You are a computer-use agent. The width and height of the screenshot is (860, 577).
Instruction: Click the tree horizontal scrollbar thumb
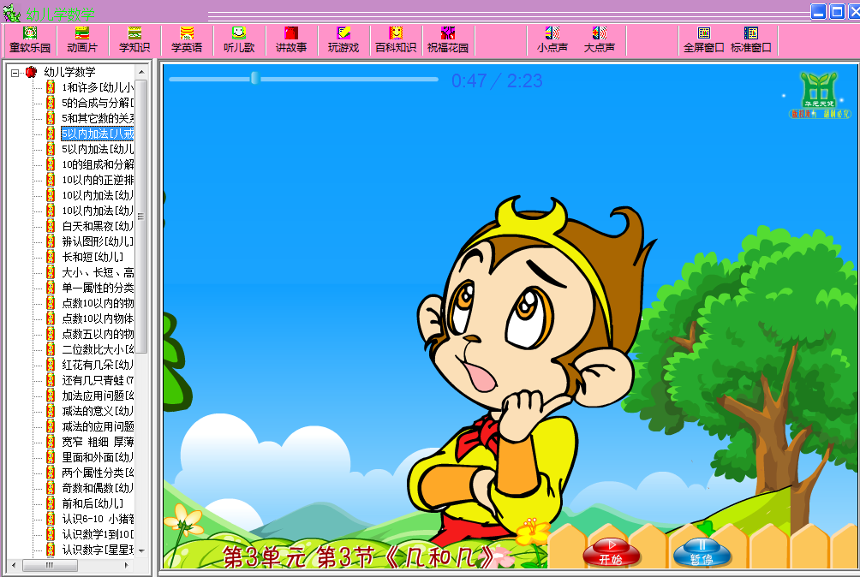[x=50, y=564]
